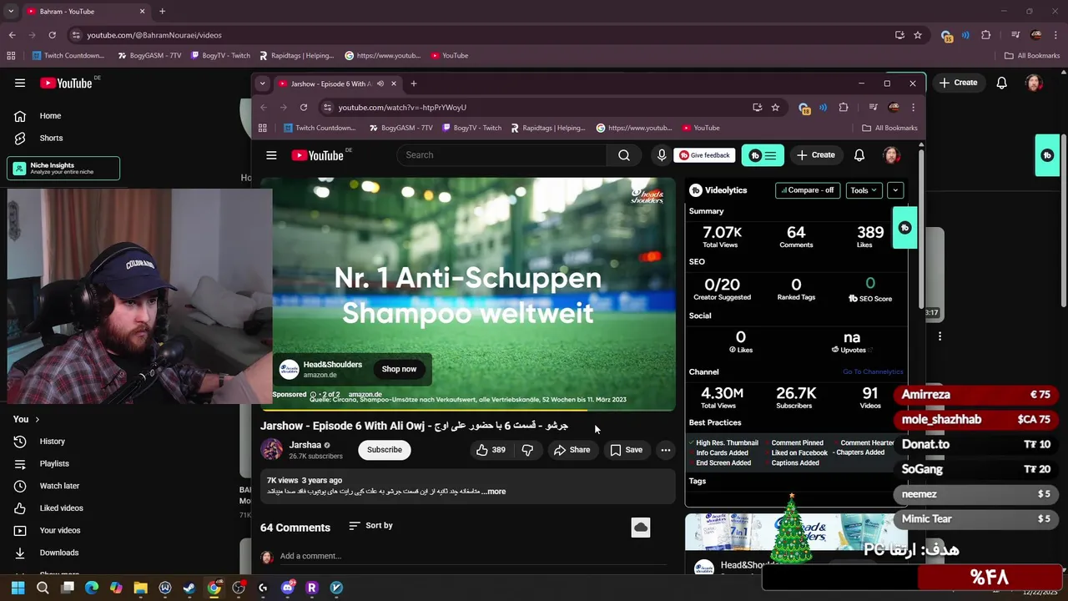Open tab search chevron in background Chrome window
1068x601 pixels.
click(x=11, y=12)
